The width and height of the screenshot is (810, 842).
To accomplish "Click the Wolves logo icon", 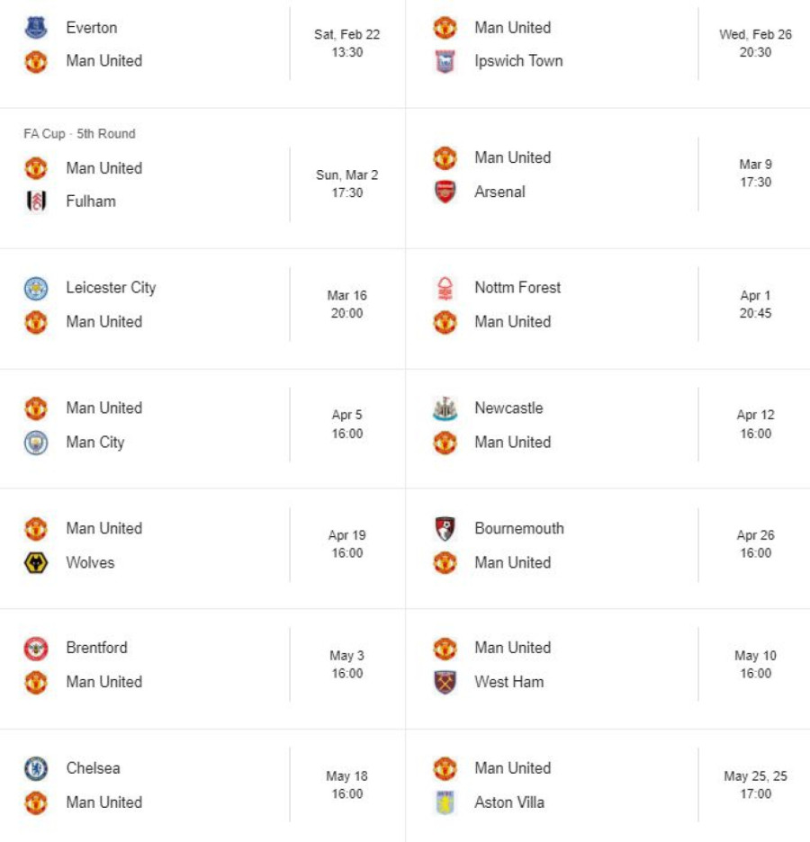I will click(x=36, y=563).
